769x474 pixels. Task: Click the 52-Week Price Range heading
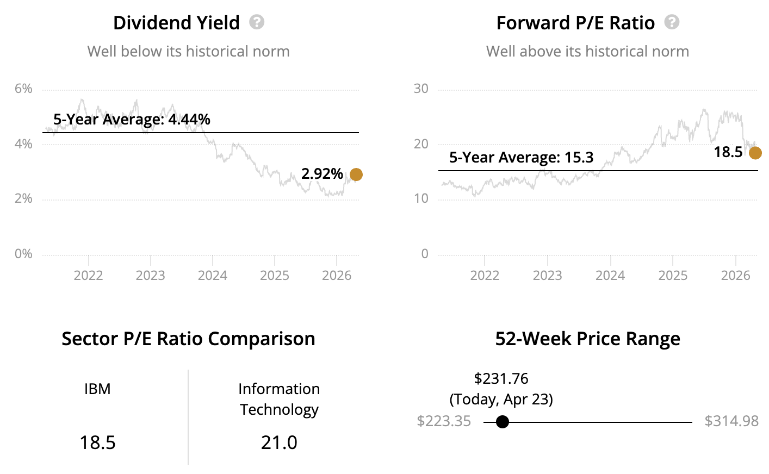point(587,339)
